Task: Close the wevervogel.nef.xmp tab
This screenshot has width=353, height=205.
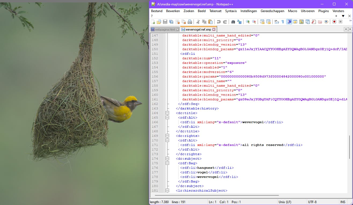Action: click(x=214, y=30)
